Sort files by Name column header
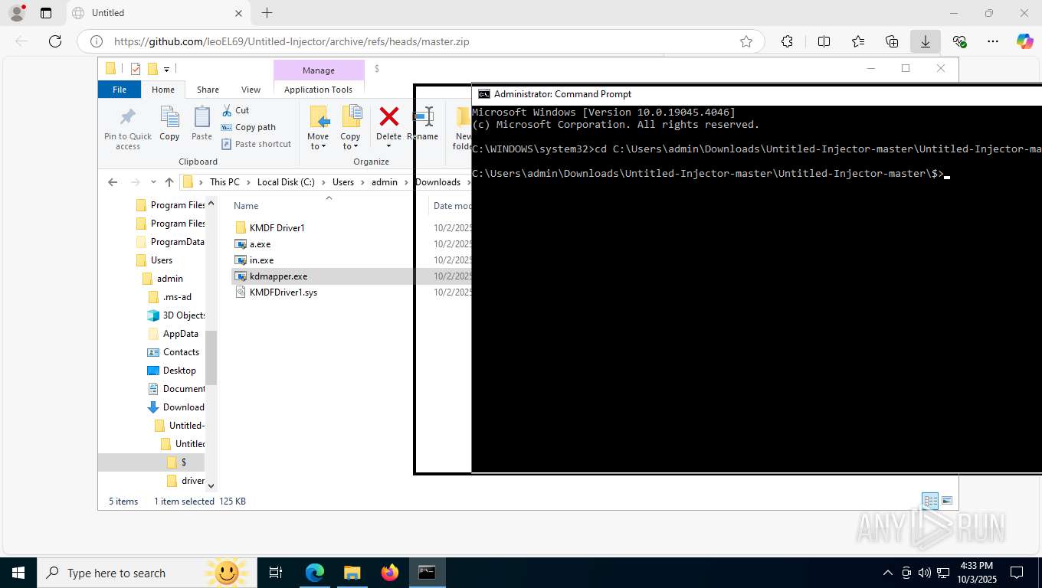Image resolution: width=1042 pixels, height=588 pixels. 246,206
